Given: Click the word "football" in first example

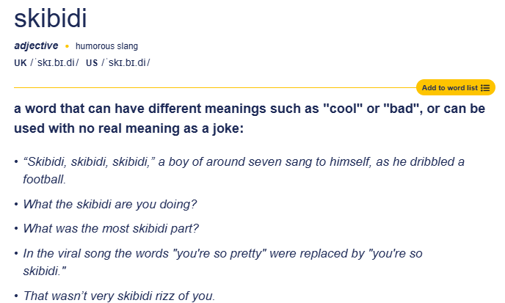Looking at the screenshot, I should pyautogui.click(x=44, y=179).
